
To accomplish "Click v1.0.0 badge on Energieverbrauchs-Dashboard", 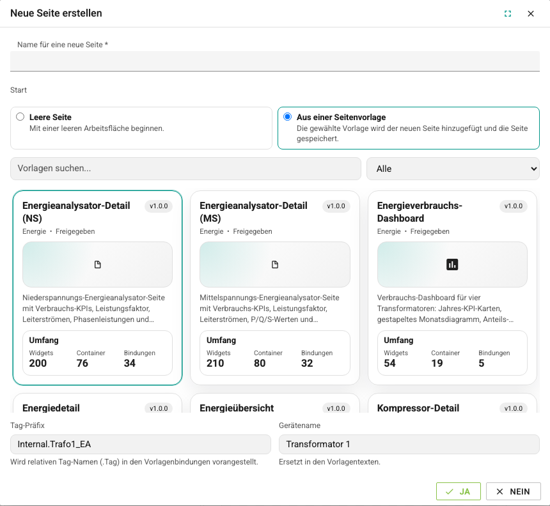I will click(x=514, y=206).
